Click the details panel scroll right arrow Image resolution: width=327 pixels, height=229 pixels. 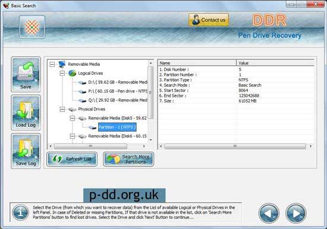coord(311,147)
